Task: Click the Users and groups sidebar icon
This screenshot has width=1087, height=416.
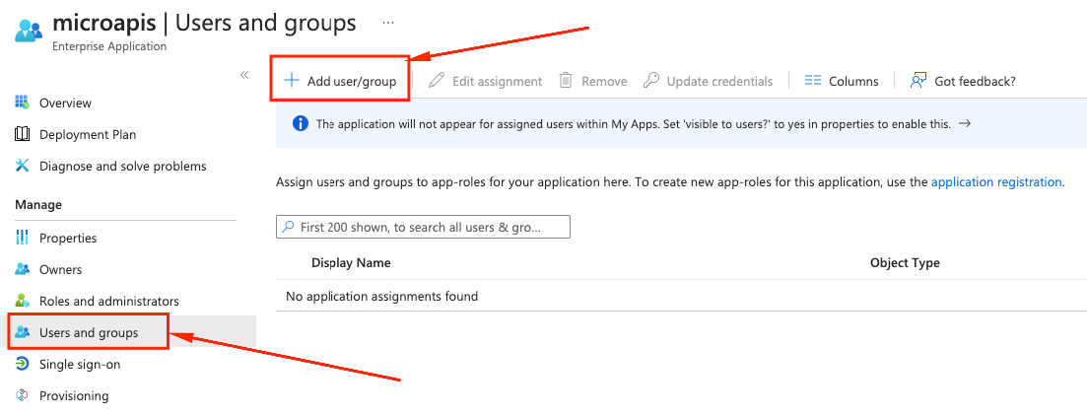Action: pyautogui.click(x=23, y=332)
